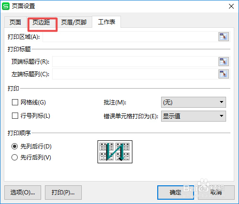Select the 先行后列(V) radio button
The height and width of the screenshot is (204, 239).
coord(14,158)
